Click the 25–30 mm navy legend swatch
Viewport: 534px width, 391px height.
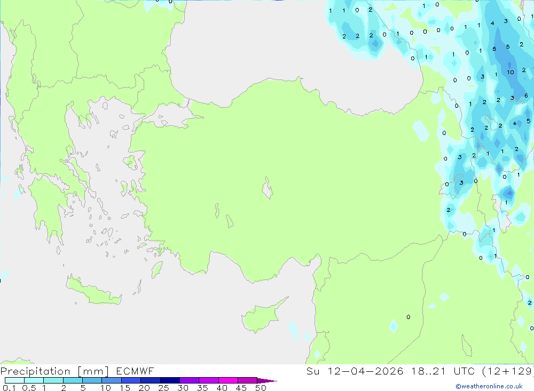(x=170, y=380)
